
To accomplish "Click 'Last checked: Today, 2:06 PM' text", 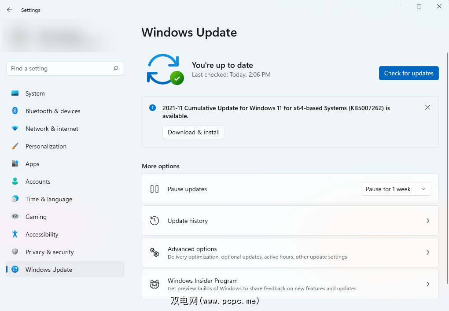I will click(231, 74).
